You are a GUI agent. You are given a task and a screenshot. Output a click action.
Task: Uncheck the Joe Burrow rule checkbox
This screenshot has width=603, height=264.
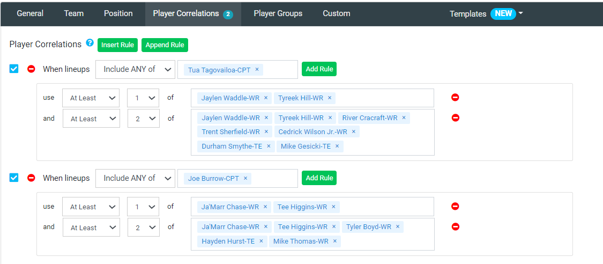coord(14,178)
